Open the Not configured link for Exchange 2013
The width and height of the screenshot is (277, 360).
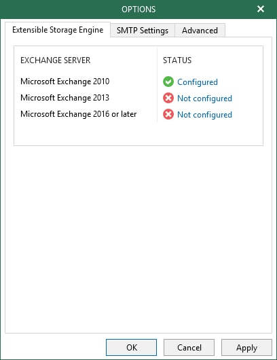[204, 98]
